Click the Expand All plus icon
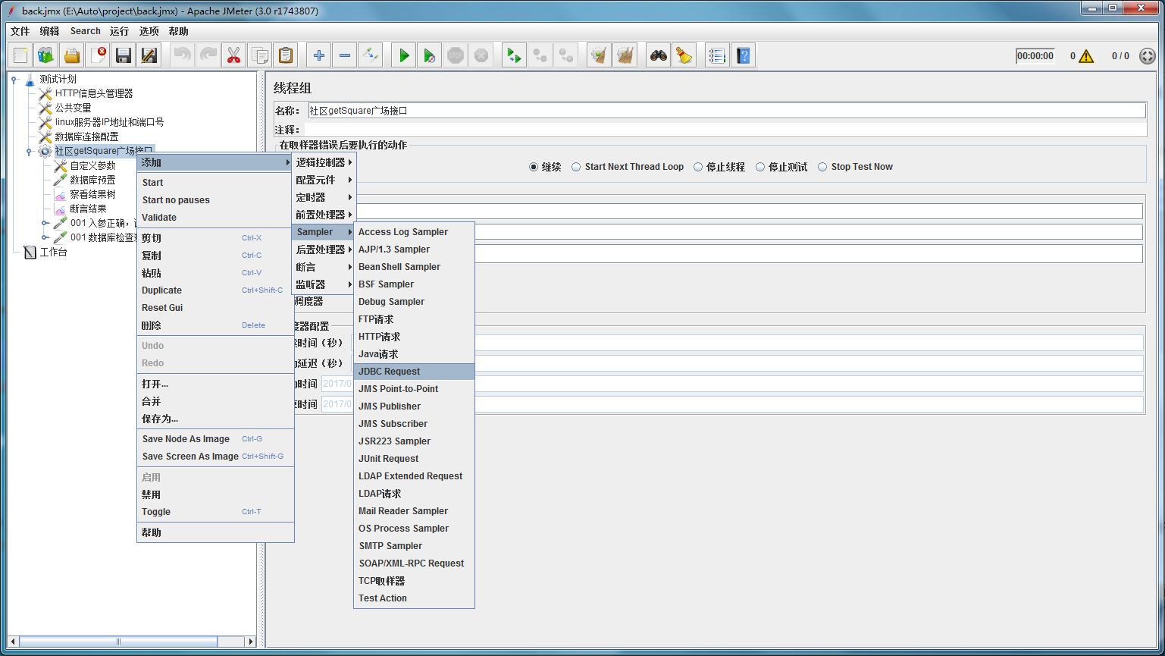Screen dimensions: 1165x656 tap(319, 55)
